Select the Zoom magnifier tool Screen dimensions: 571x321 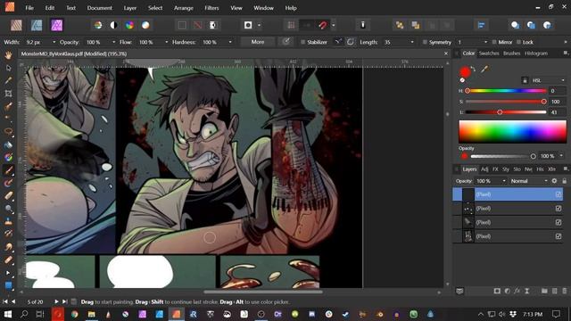click(x=8, y=209)
